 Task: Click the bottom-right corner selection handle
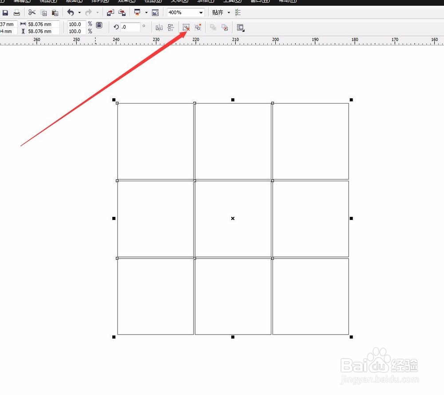pyautogui.click(x=351, y=337)
